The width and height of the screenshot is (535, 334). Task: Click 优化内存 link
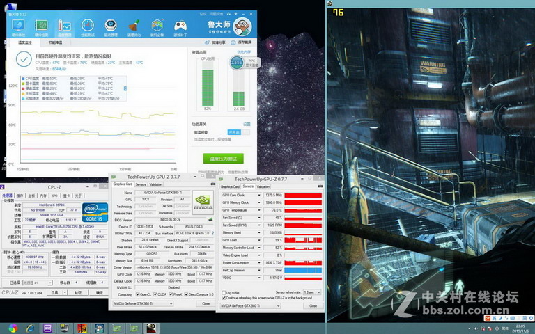tap(244, 52)
